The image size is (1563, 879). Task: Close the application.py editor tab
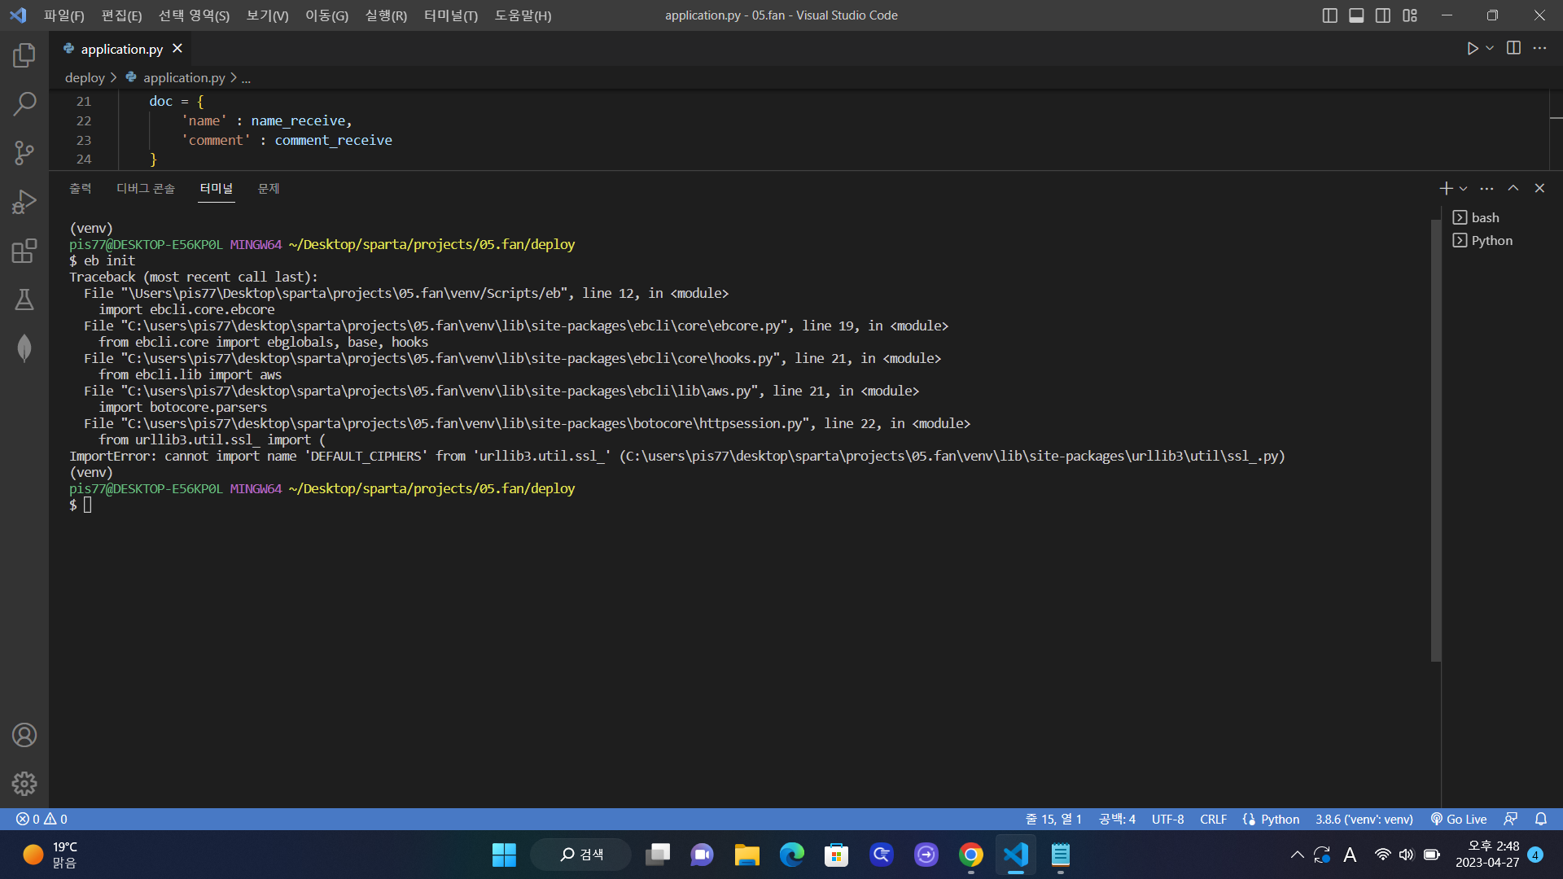177,49
